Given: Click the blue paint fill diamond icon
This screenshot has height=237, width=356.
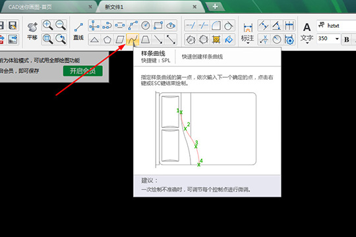Looking at the screenshot, I should 228,39.
